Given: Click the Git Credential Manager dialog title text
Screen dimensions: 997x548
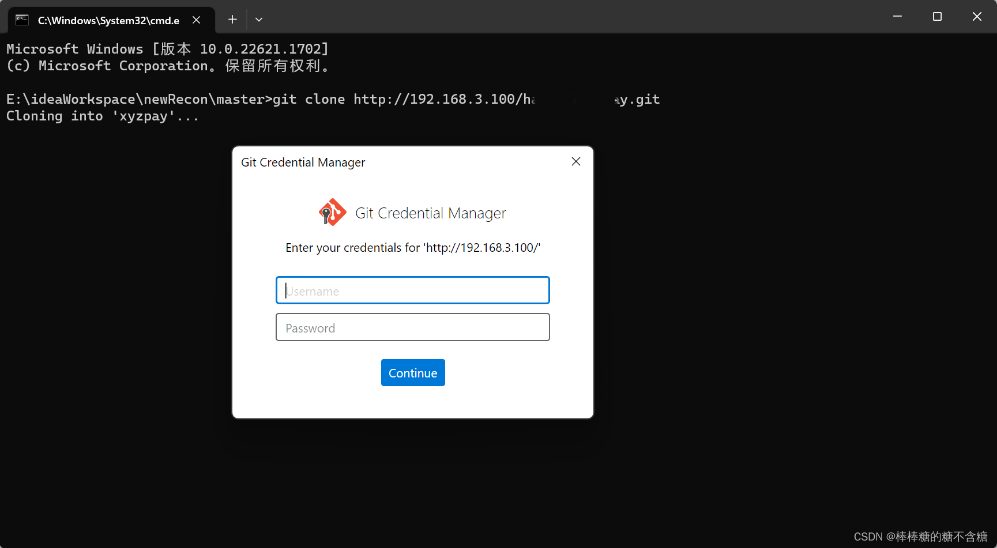Looking at the screenshot, I should click(x=303, y=162).
